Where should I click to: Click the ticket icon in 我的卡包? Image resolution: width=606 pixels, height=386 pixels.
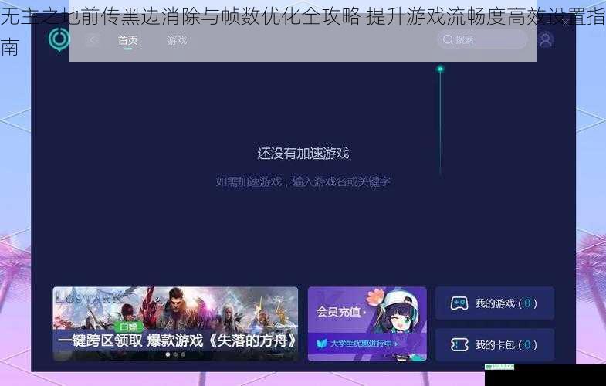(x=459, y=344)
